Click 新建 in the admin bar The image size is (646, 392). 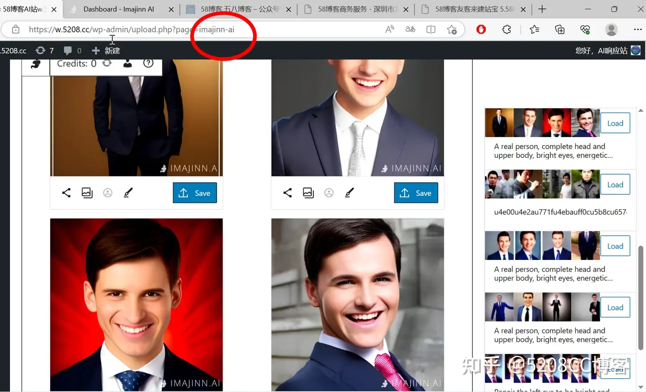click(106, 50)
